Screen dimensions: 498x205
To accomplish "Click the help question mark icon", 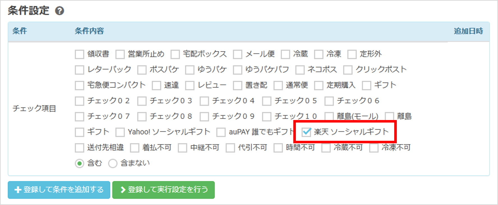I will [59, 11].
